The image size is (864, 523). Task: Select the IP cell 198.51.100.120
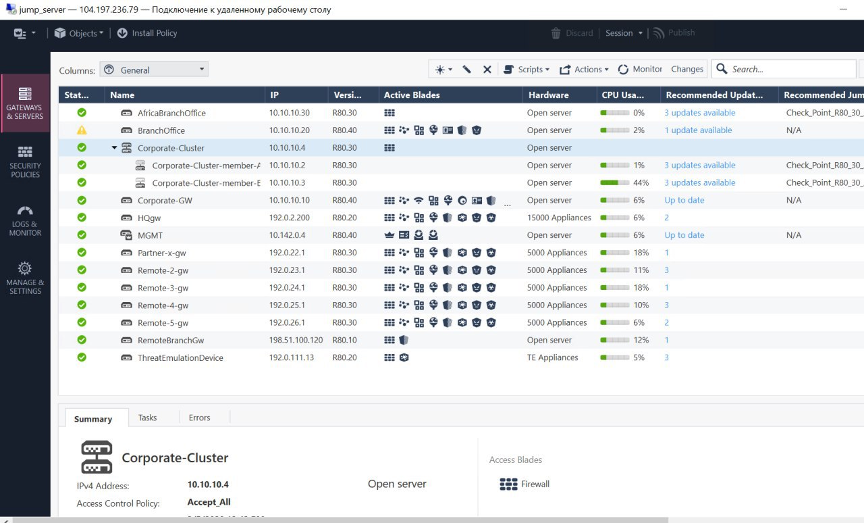pos(296,340)
